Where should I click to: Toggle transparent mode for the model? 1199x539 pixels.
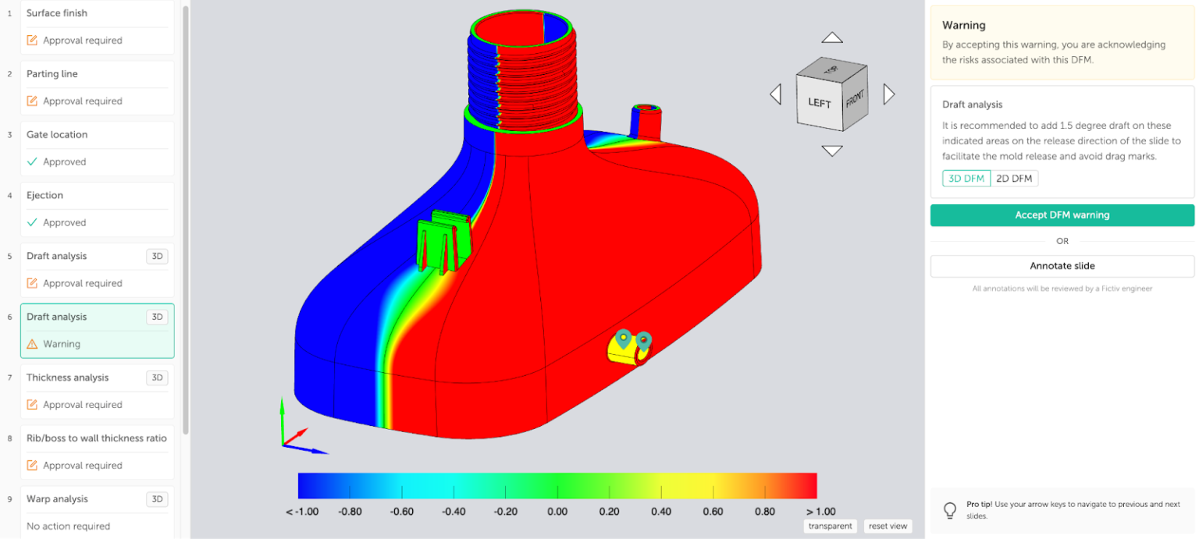click(x=830, y=526)
